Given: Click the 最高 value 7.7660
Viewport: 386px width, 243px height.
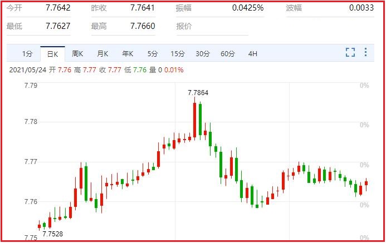Looking at the screenshot, I should pyautogui.click(x=143, y=26).
